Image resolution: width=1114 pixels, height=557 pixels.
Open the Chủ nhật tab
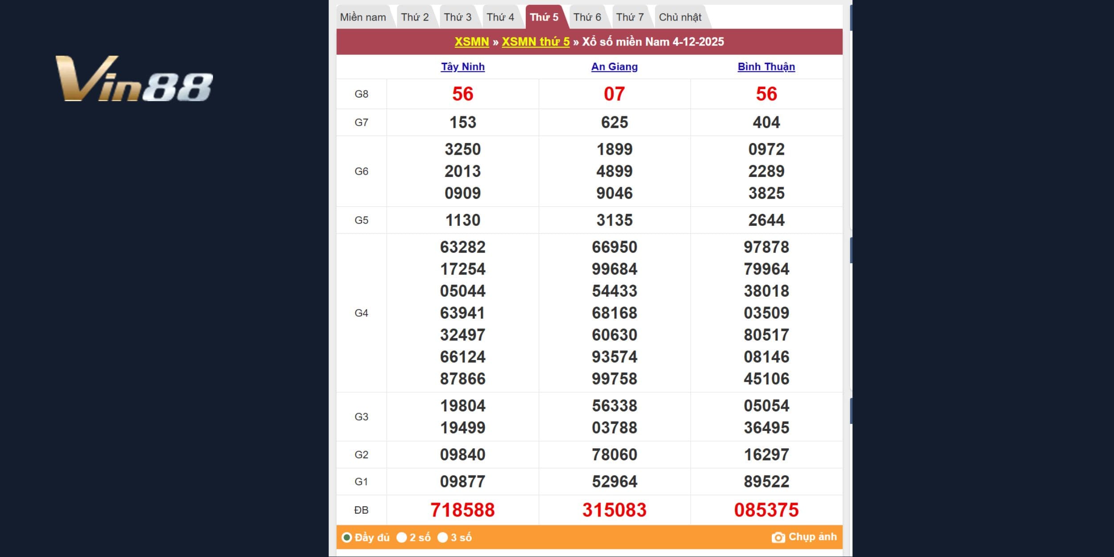680,17
